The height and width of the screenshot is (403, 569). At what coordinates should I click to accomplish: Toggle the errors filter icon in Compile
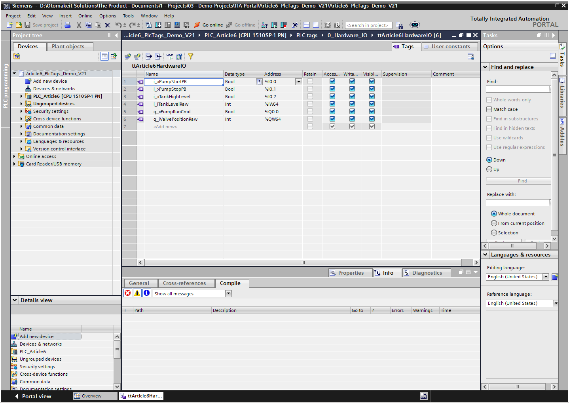pos(128,293)
